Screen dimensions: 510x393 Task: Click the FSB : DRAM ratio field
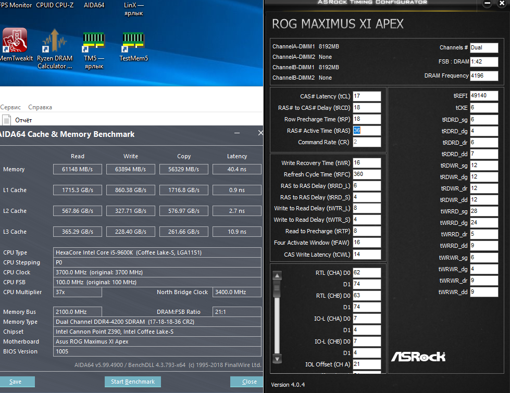(484, 61)
